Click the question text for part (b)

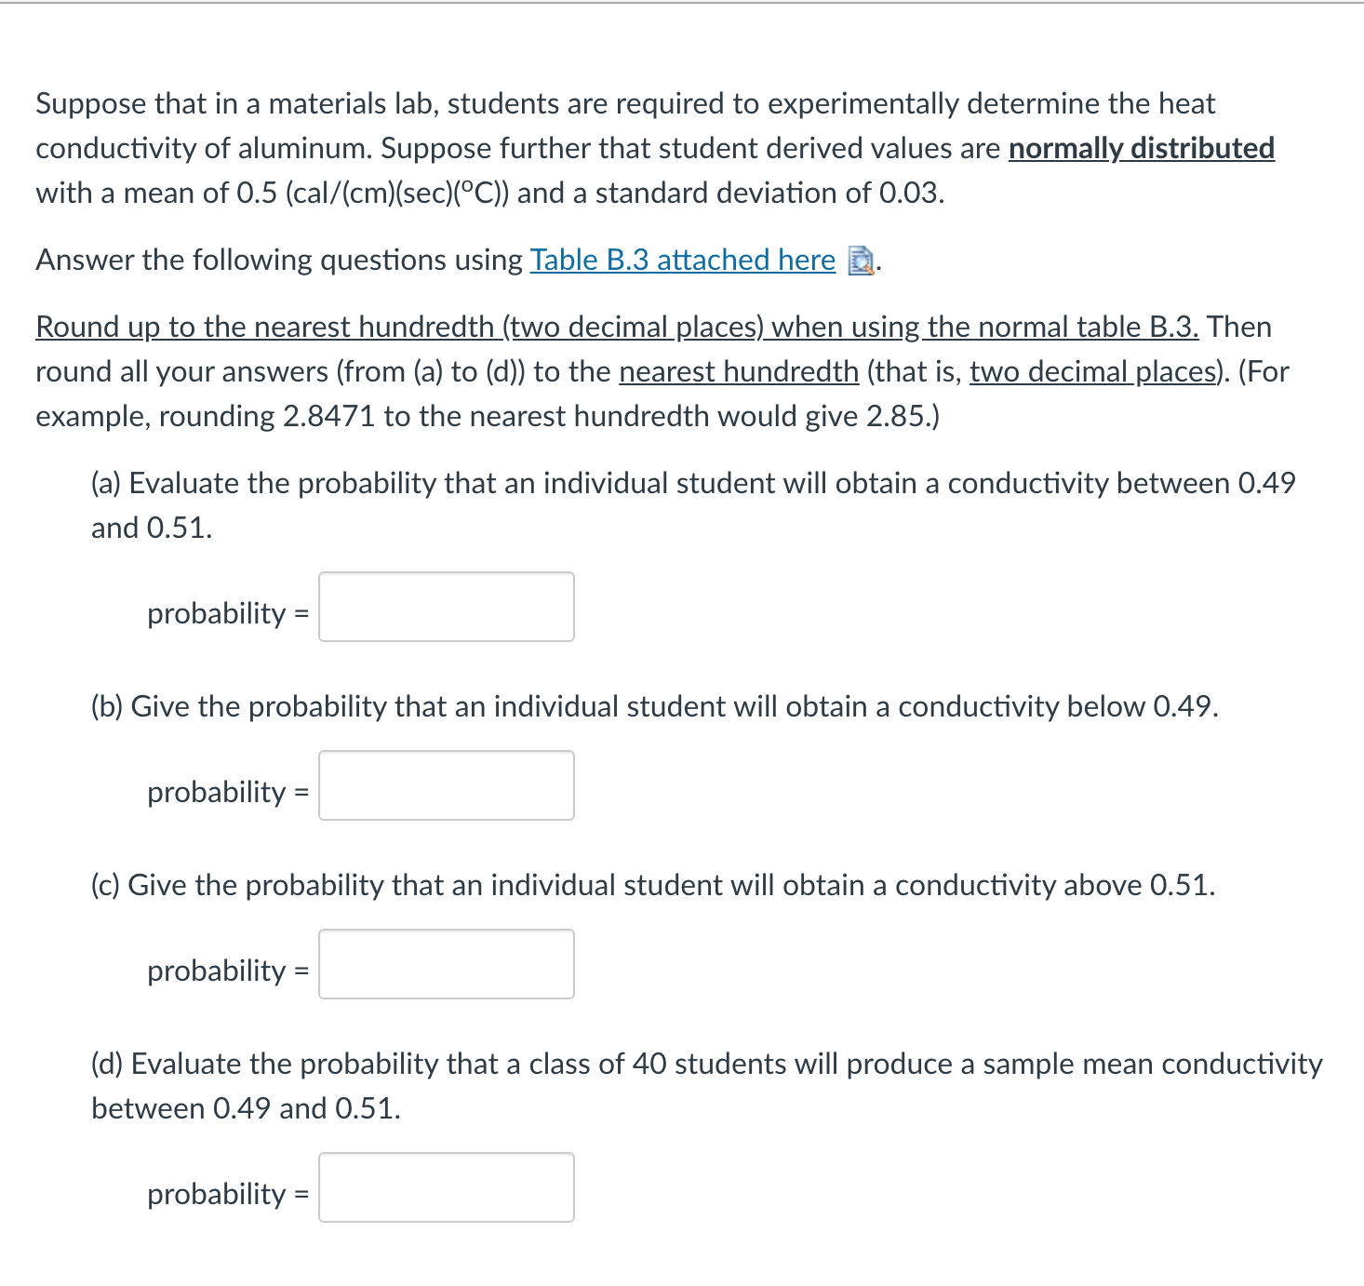651,705
